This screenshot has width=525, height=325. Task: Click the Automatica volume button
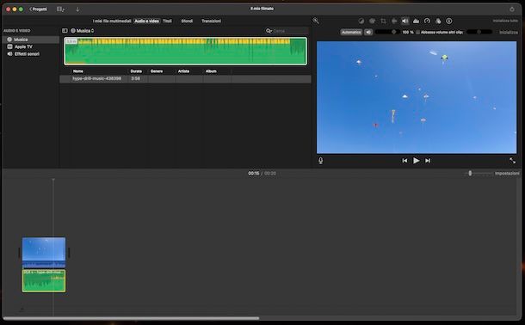coord(351,32)
